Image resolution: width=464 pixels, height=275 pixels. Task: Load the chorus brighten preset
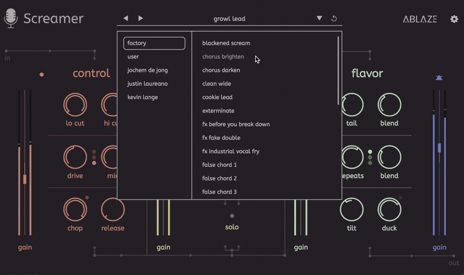pyautogui.click(x=223, y=56)
